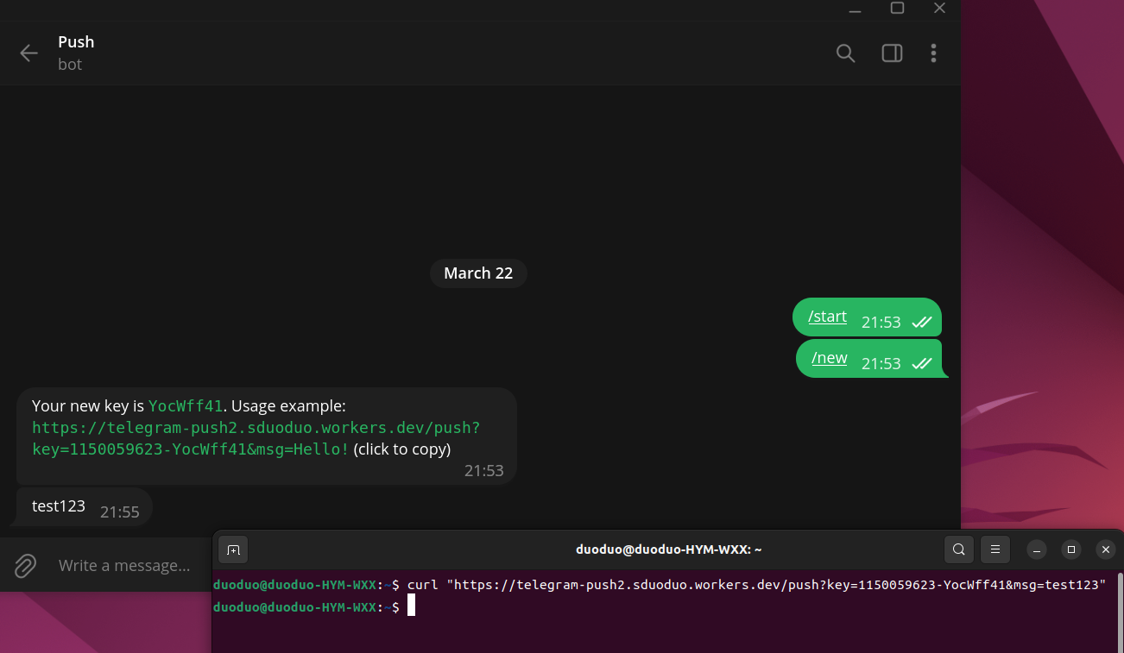Go back using the Telegram back arrow
The width and height of the screenshot is (1124, 653).
coord(28,53)
